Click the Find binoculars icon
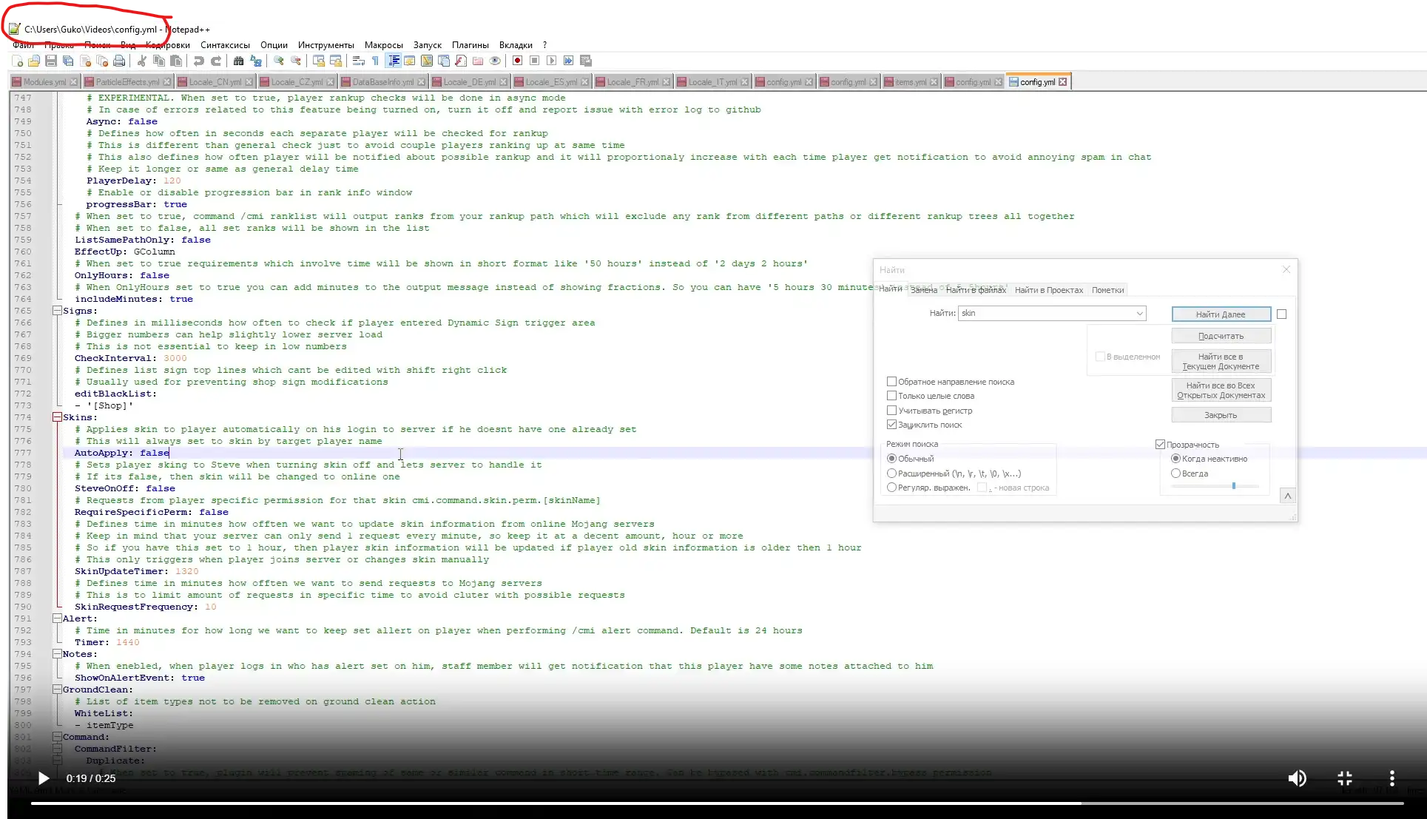Viewport: 1427px width, 819px height. coord(238,61)
